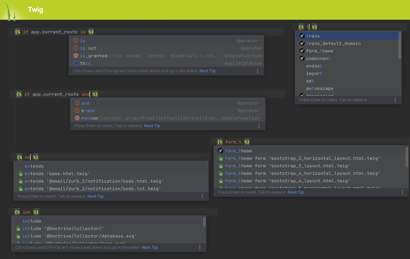The height and width of the screenshot is (259, 410).
Task: Click operator icon beside 'is not'
Action: [x=76, y=48]
